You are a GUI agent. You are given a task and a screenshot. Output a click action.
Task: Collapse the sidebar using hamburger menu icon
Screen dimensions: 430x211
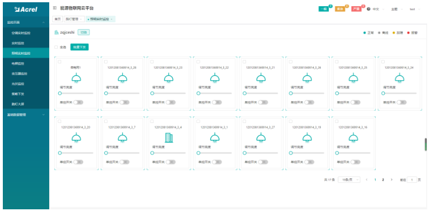pyautogui.click(x=54, y=8)
